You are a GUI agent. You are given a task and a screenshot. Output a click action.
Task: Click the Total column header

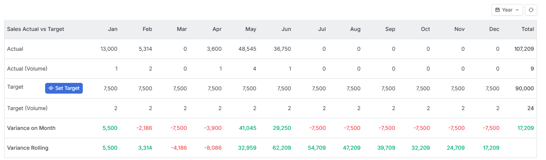528,29
